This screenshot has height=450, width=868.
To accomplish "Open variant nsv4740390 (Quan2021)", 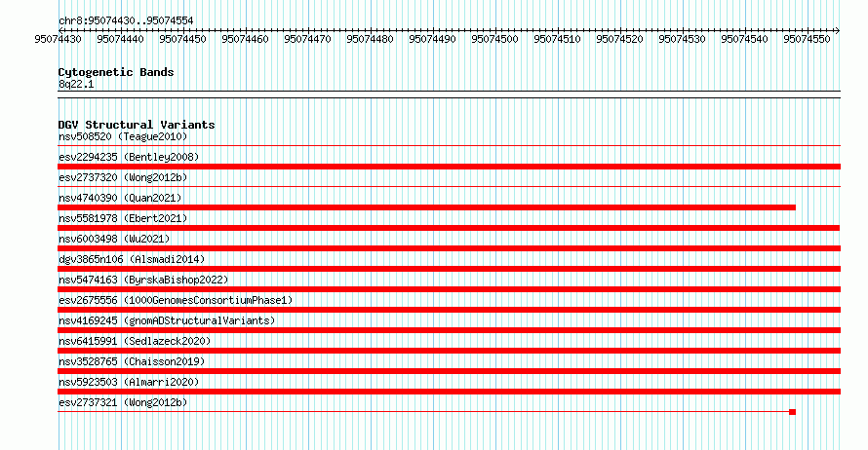I will tap(120, 198).
